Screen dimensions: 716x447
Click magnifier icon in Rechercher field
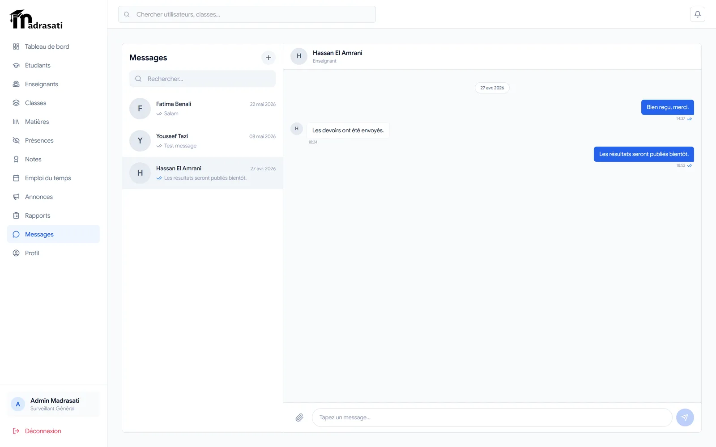click(x=138, y=79)
